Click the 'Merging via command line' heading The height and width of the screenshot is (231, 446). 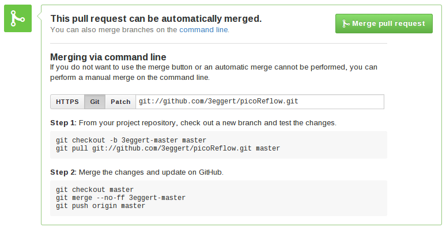108,57
